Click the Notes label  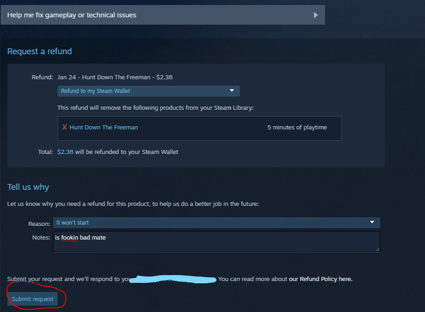pos(41,237)
